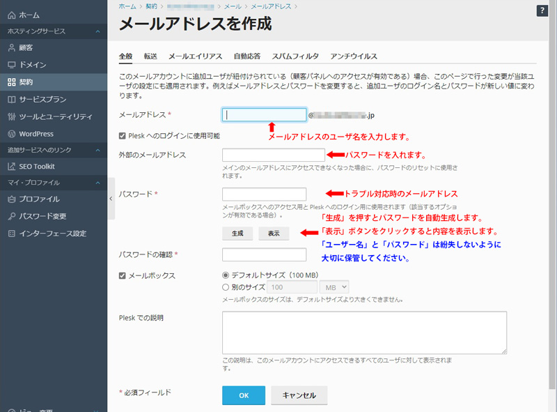Select the サービスプラン book icon
This screenshot has height=412, width=557.
(x=11, y=100)
